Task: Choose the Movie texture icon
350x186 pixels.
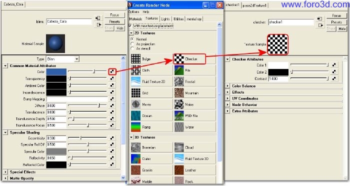Action: pyautogui.click(x=135, y=104)
